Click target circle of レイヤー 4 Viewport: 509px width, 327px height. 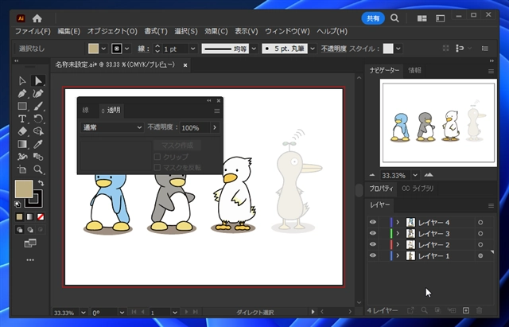(480, 223)
